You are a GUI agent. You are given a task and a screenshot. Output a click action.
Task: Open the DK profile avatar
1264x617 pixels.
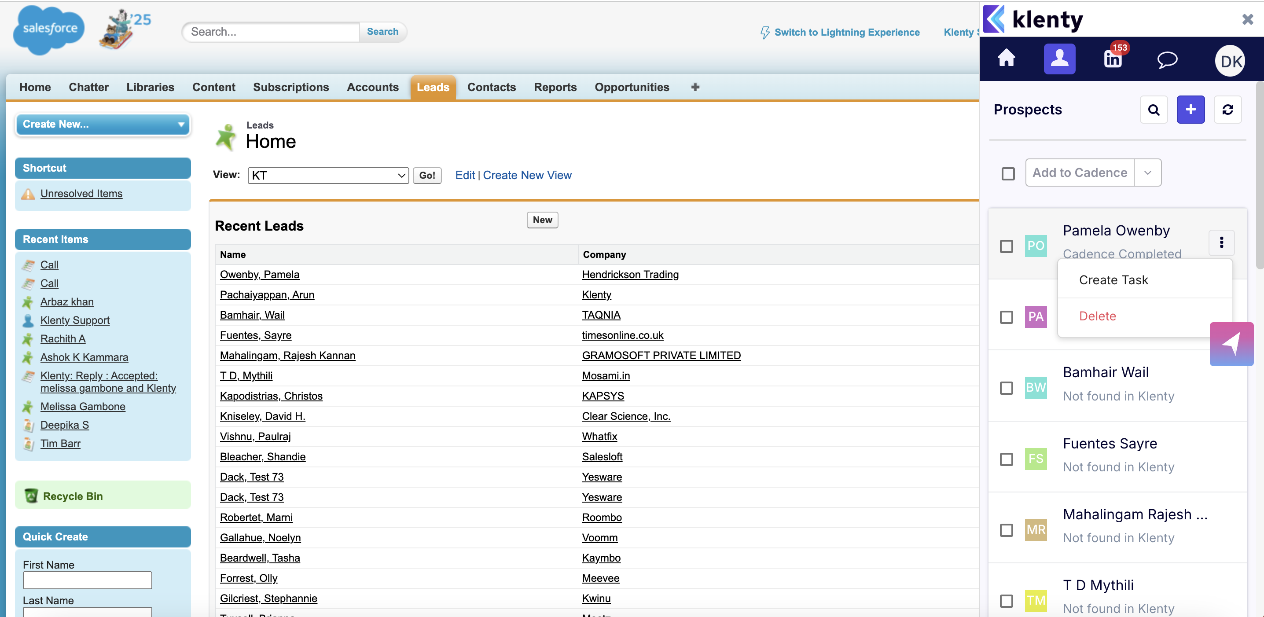1230,61
